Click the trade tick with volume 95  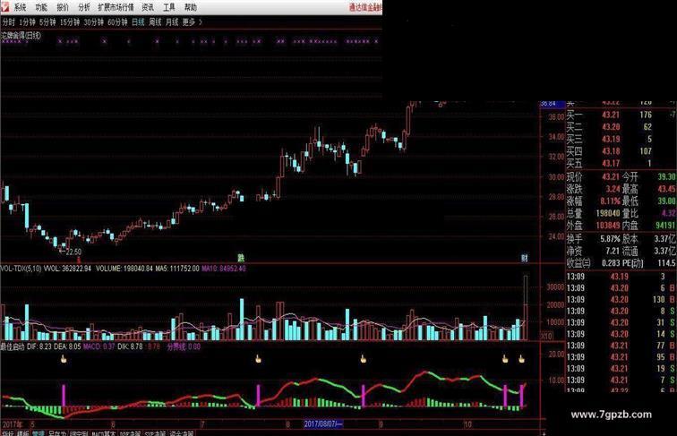point(621,357)
